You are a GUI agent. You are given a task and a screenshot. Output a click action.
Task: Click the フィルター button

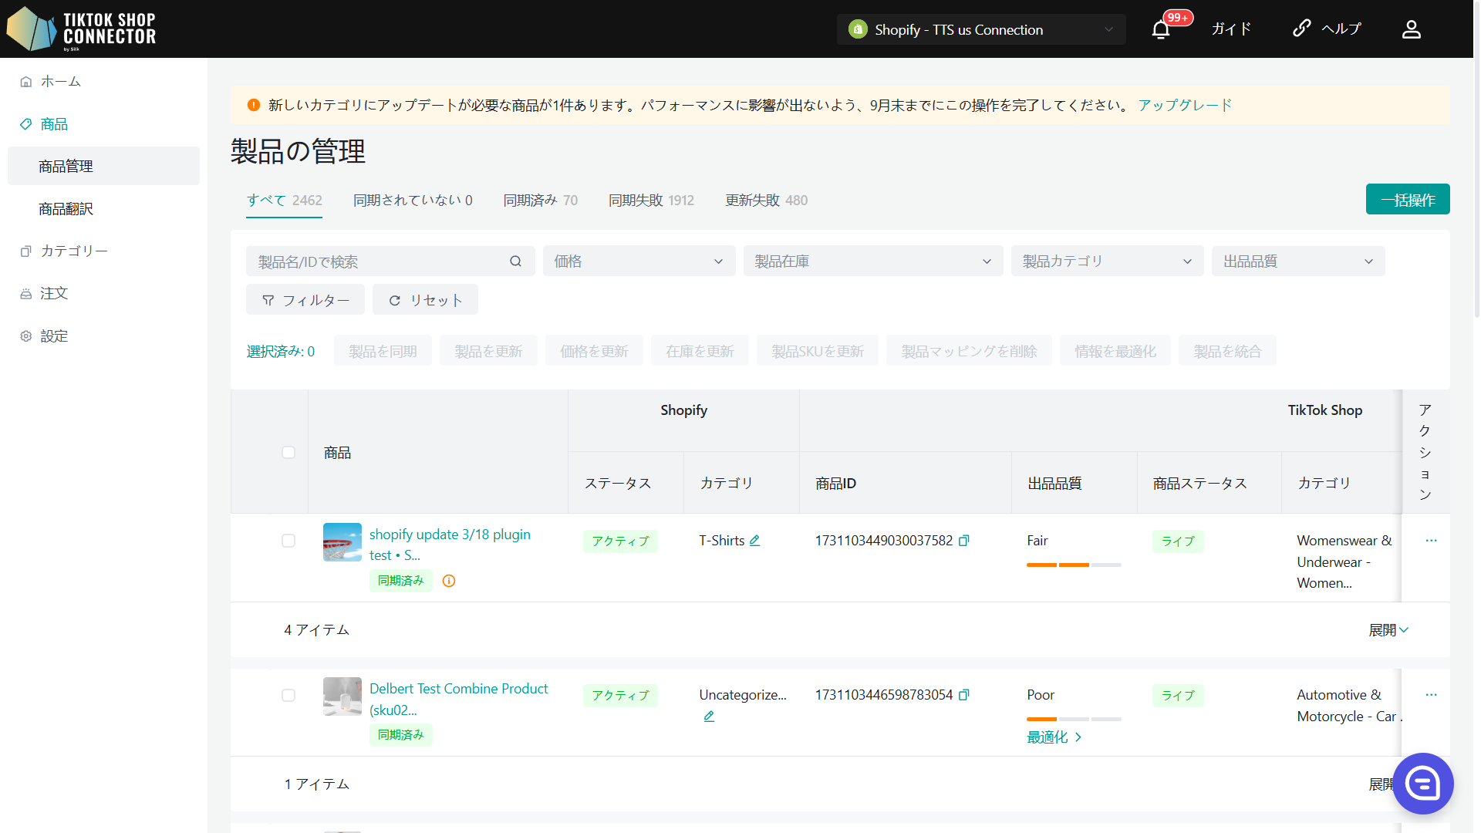click(305, 299)
